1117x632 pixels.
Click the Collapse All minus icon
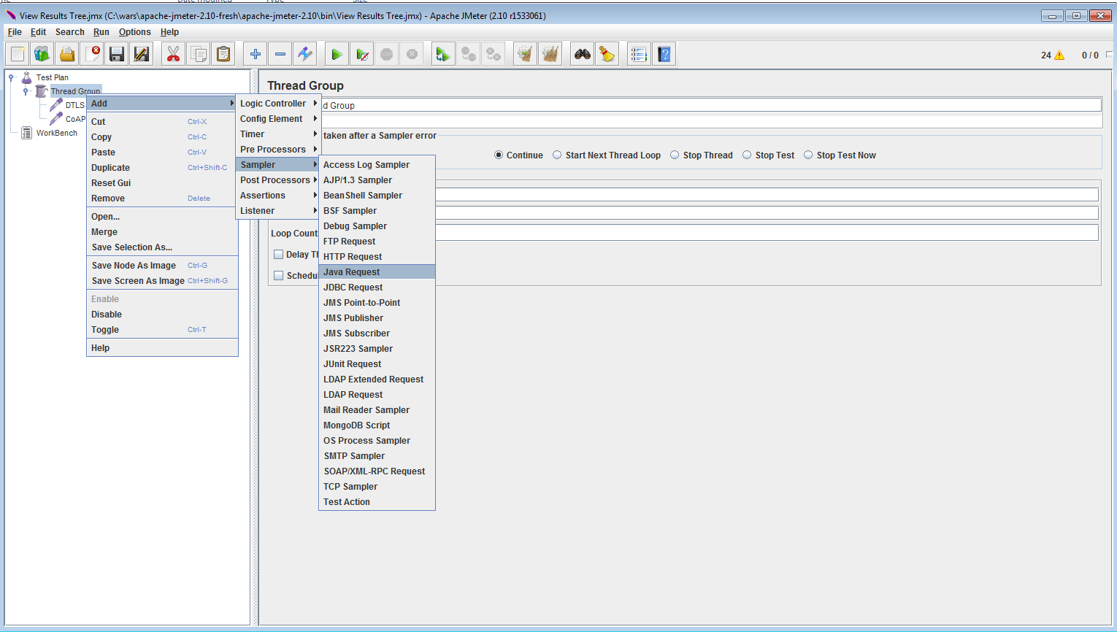point(280,54)
